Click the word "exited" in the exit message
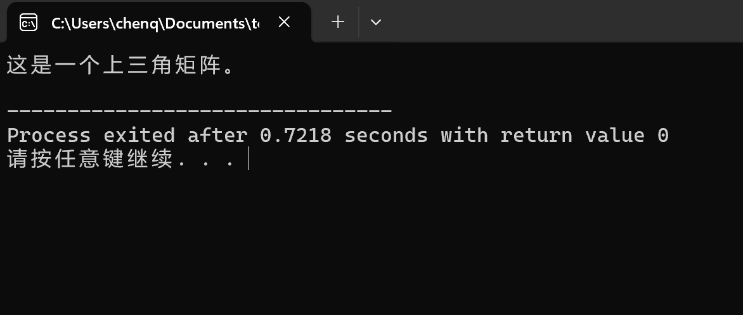Image resolution: width=743 pixels, height=315 pixels. pos(139,136)
